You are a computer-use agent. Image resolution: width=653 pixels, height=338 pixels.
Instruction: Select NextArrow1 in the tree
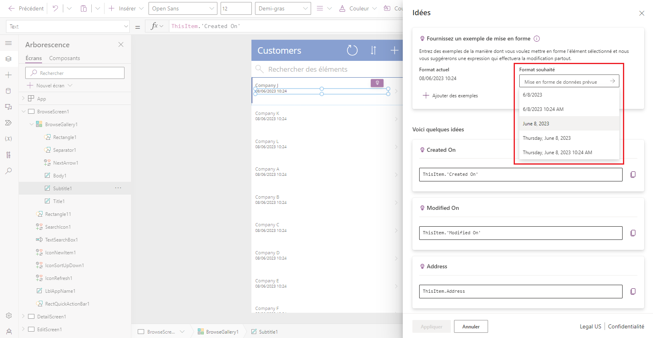coord(66,163)
